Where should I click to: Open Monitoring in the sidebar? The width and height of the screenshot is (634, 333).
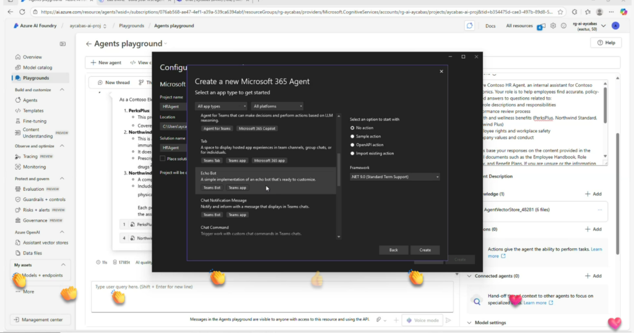[34, 167]
